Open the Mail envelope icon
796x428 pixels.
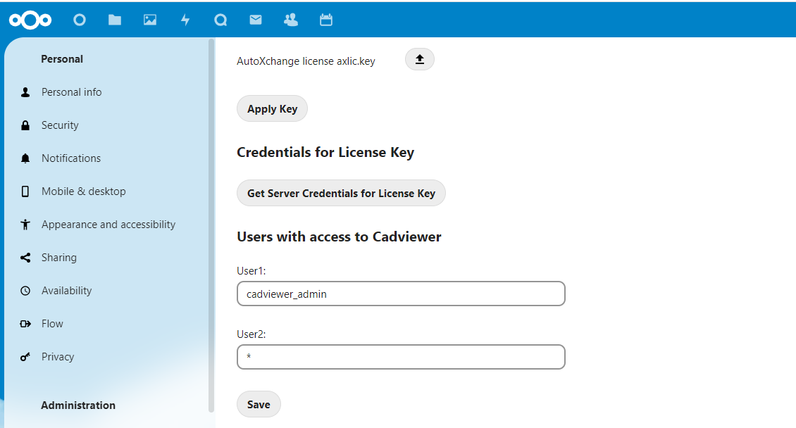click(x=256, y=20)
